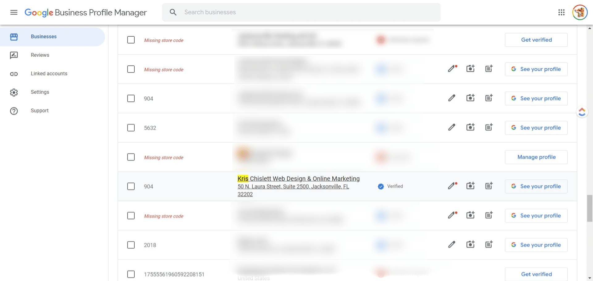Click the blue Verified badge icon
Screen dimensions: 593x281
[x=381, y=186]
